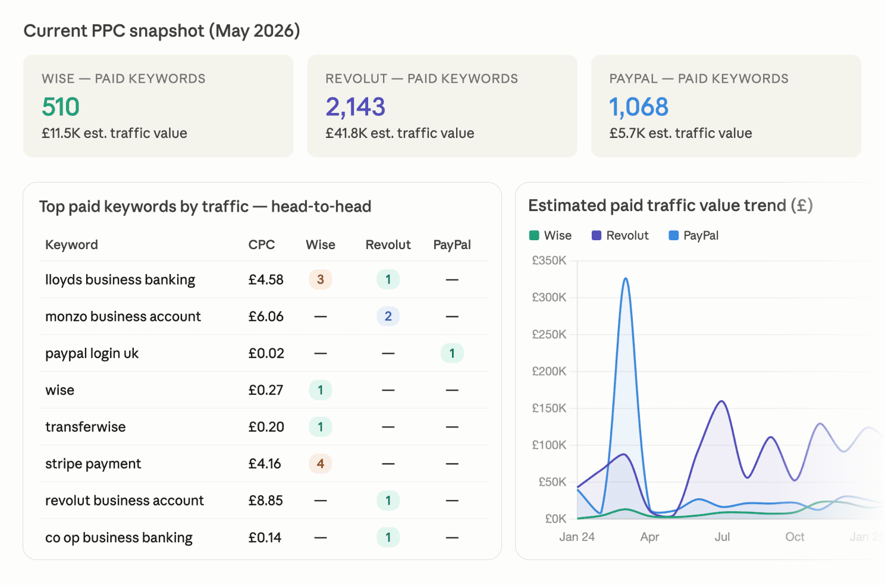Click the £4.58 CPC value
Screen dimensions: 885x585
(x=266, y=279)
